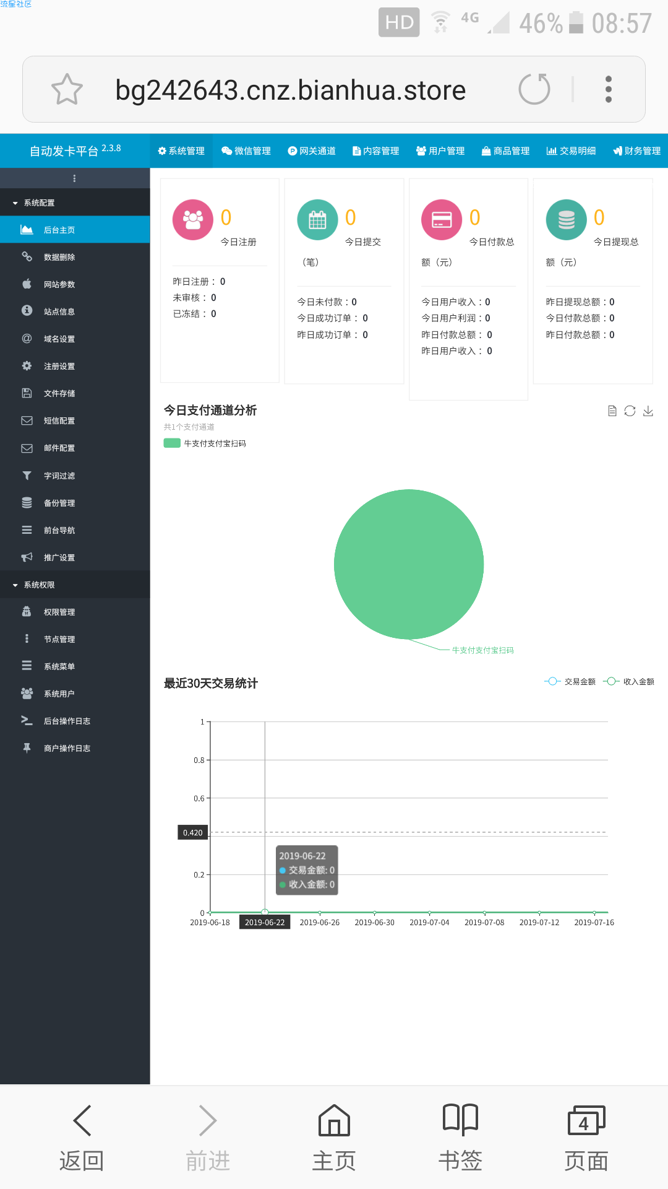
Task: Open 域名设置 page
Action: 75,339
